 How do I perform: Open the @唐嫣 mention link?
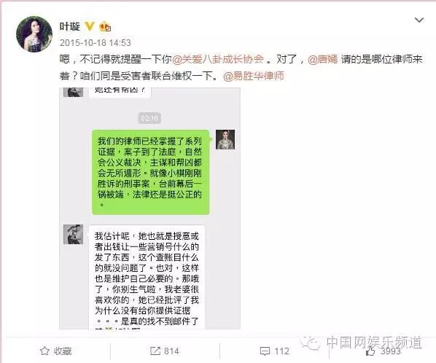pyautogui.click(x=323, y=59)
